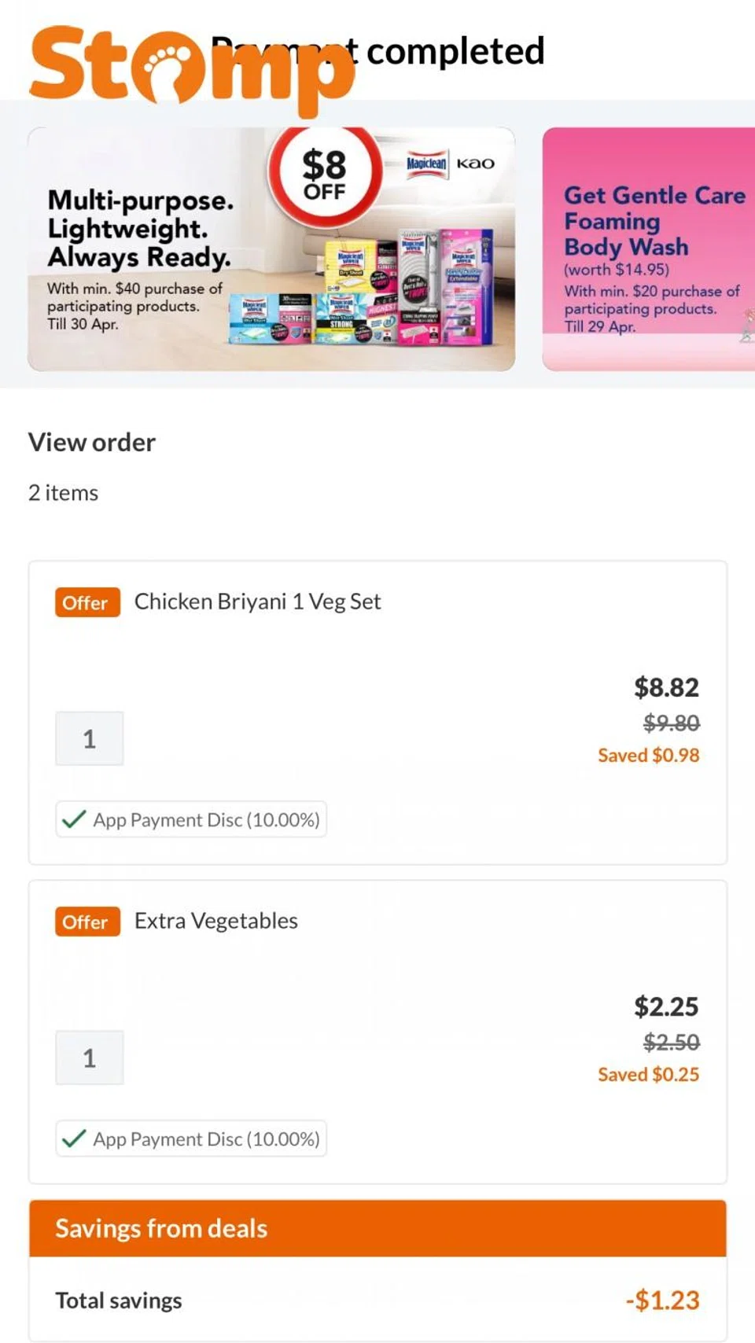Click the Offer badge on Extra Vegetables
Screen dimensions: 755x1343
point(87,922)
